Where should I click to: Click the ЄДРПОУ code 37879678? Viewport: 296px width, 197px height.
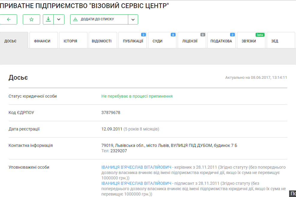[111, 113]
